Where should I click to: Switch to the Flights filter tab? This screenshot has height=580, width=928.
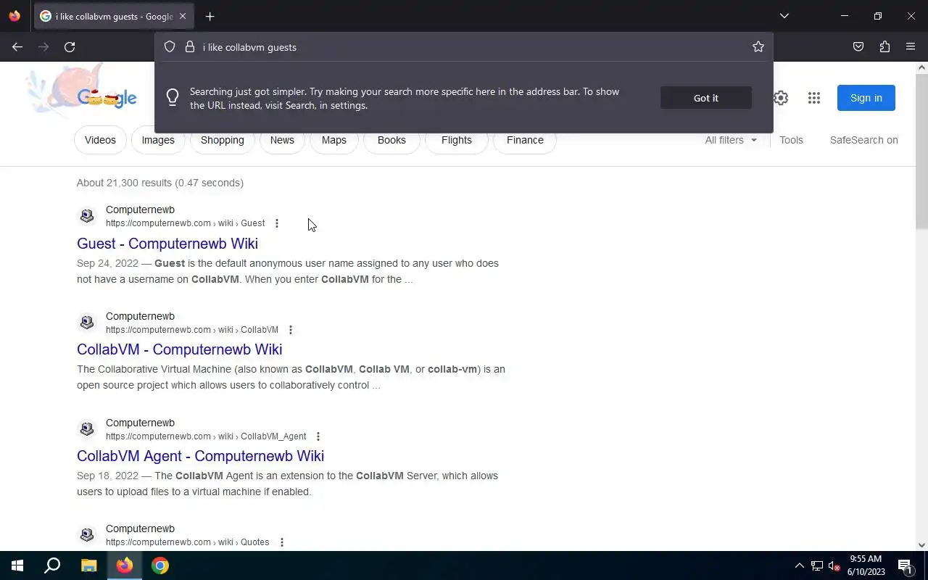[457, 140]
